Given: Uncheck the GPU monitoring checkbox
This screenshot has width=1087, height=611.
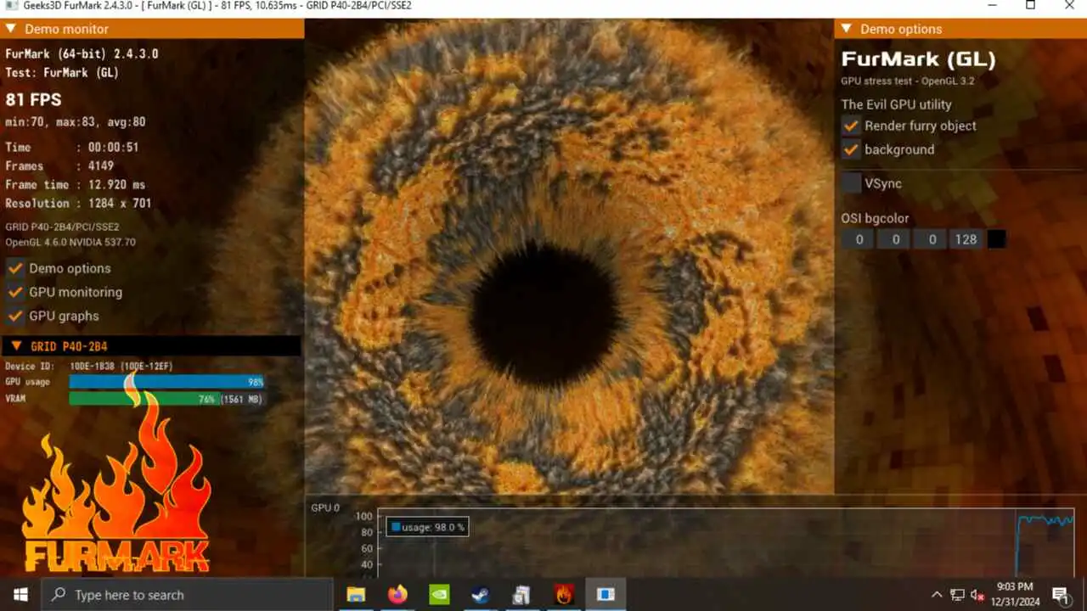Looking at the screenshot, I should point(15,292).
